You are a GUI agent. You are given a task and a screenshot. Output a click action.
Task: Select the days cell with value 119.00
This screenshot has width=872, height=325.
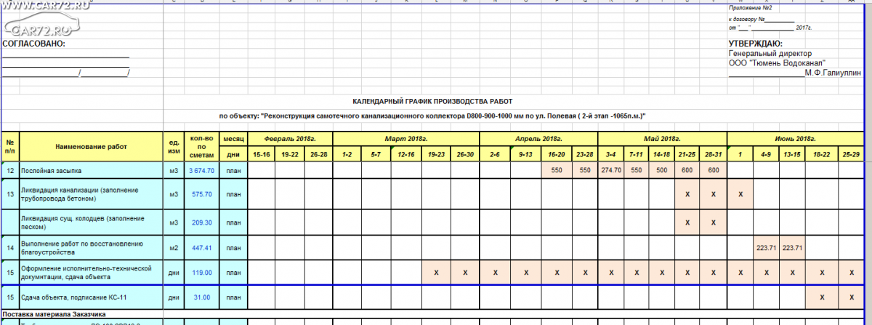[x=201, y=273]
